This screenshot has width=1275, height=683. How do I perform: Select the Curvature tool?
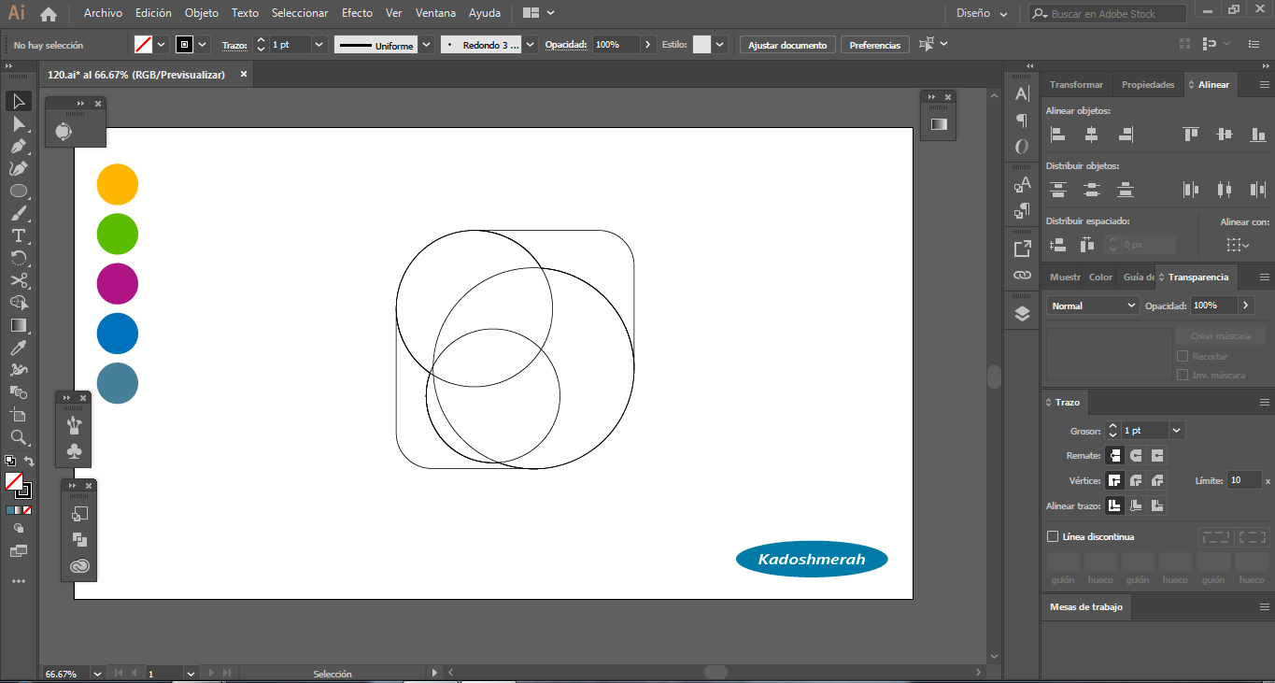(18, 168)
